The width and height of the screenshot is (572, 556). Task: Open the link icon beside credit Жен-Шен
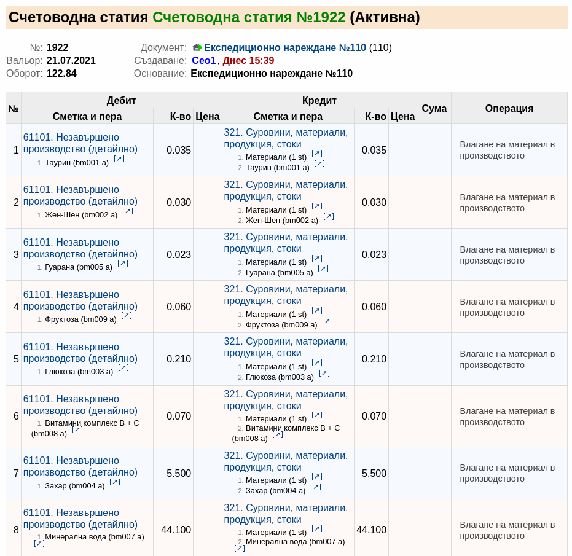[x=329, y=216]
